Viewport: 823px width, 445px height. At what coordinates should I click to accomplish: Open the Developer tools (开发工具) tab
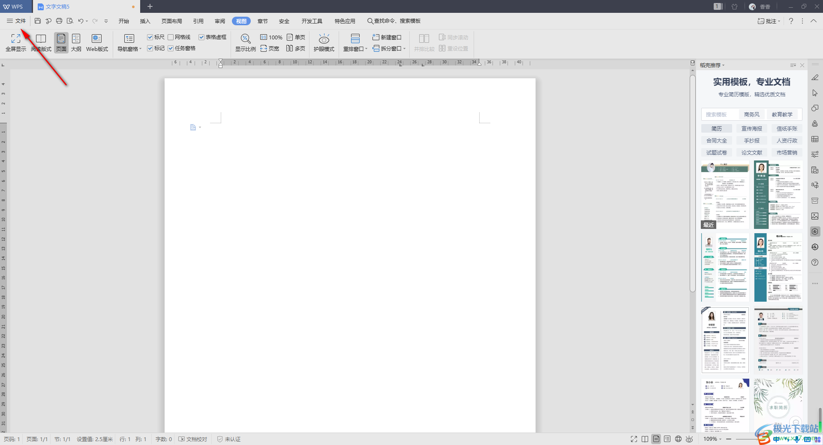pyautogui.click(x=312, y=21)
